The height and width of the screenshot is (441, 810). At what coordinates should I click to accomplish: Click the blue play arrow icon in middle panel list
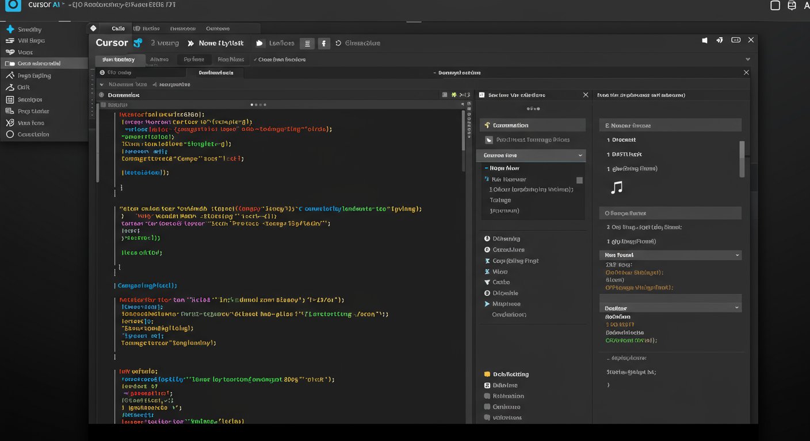click(x=487, y=304)
